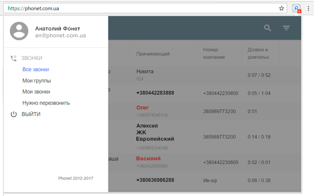
Task: Click the Принимающий column header
Action: [153, 53]
